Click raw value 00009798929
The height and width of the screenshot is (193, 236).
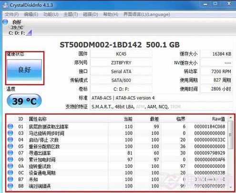tap(210, 153)
